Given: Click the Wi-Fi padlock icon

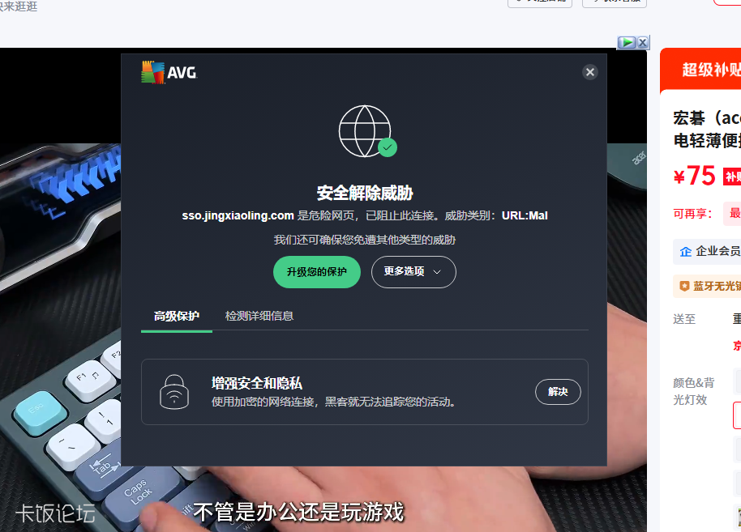Looking at the screenshot, I should 174,392.
